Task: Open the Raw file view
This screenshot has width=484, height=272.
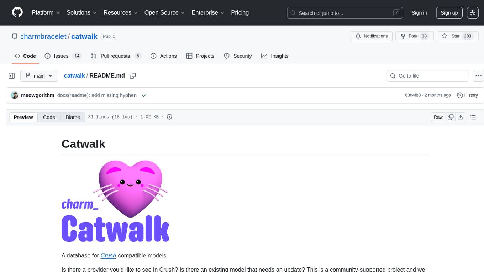Action: pyautogui.click(x=438, y=117)
